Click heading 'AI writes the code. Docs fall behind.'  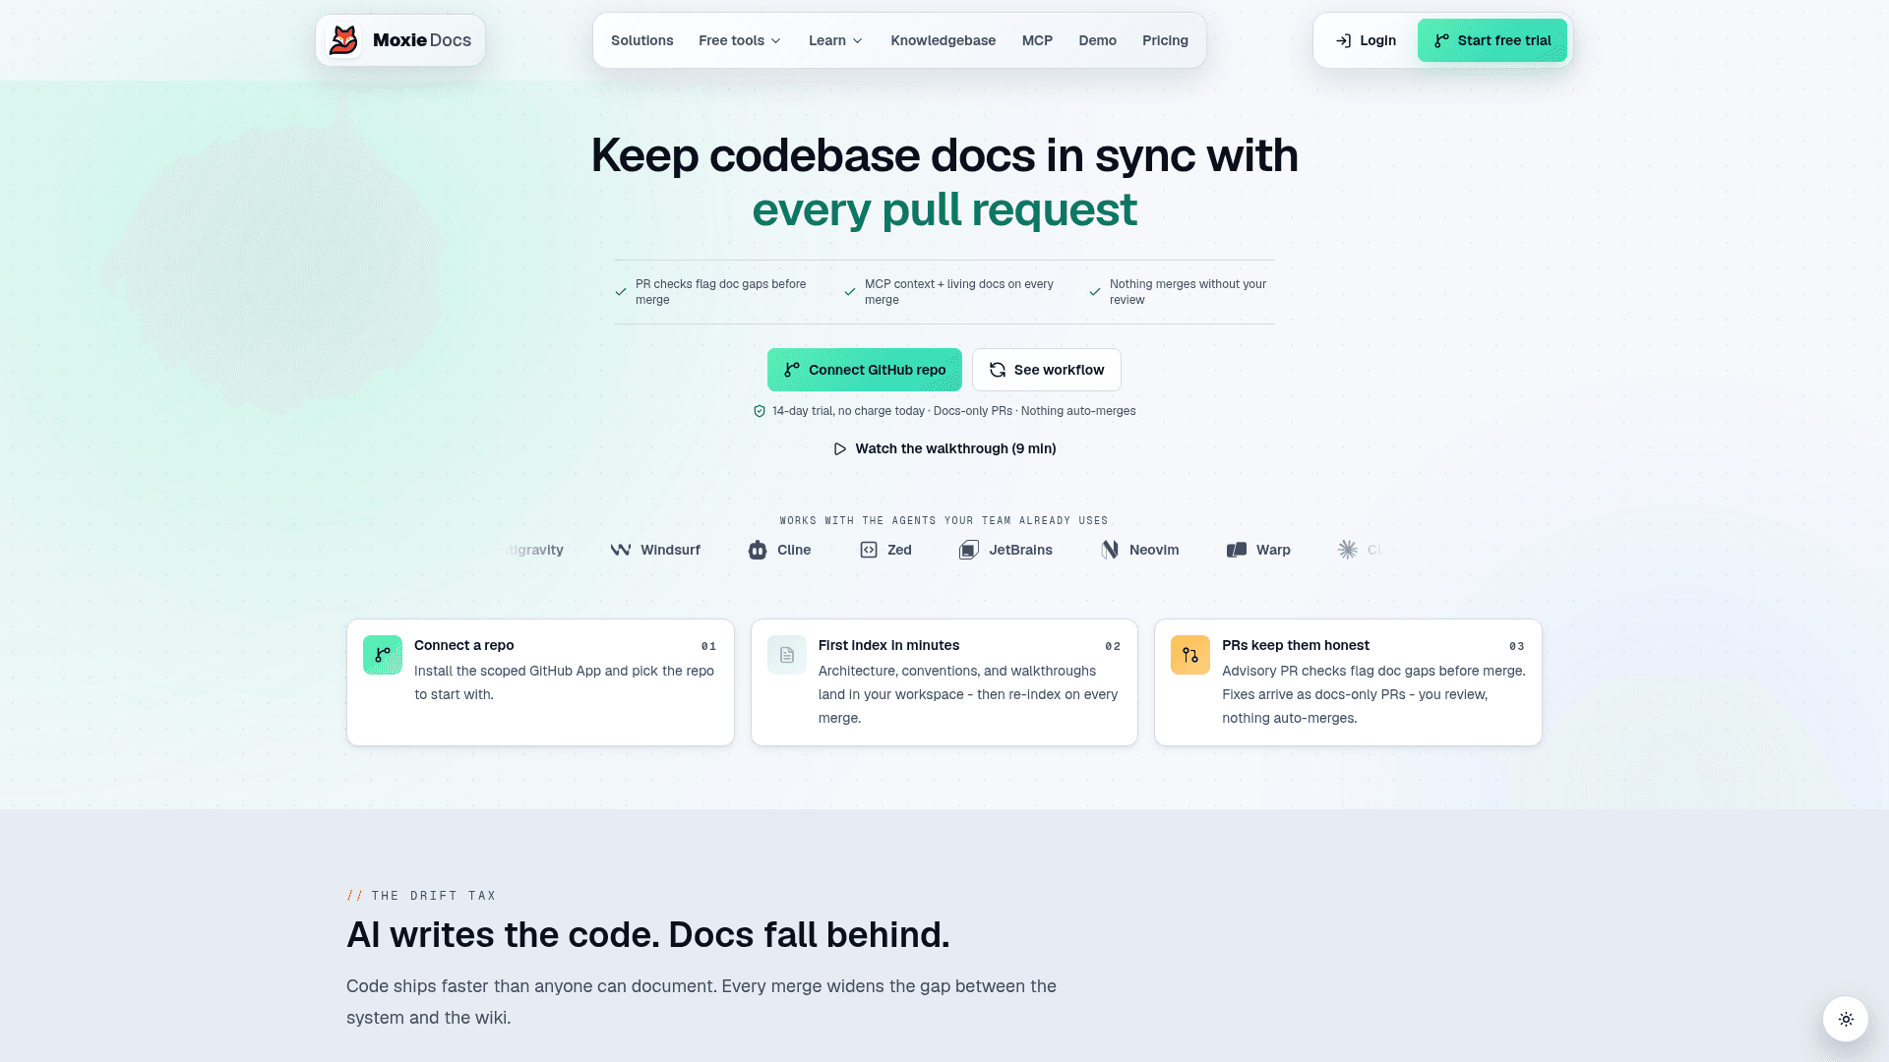point(648,934)
